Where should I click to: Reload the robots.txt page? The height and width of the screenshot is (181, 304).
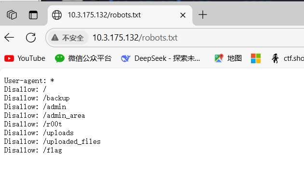[31, 38]
